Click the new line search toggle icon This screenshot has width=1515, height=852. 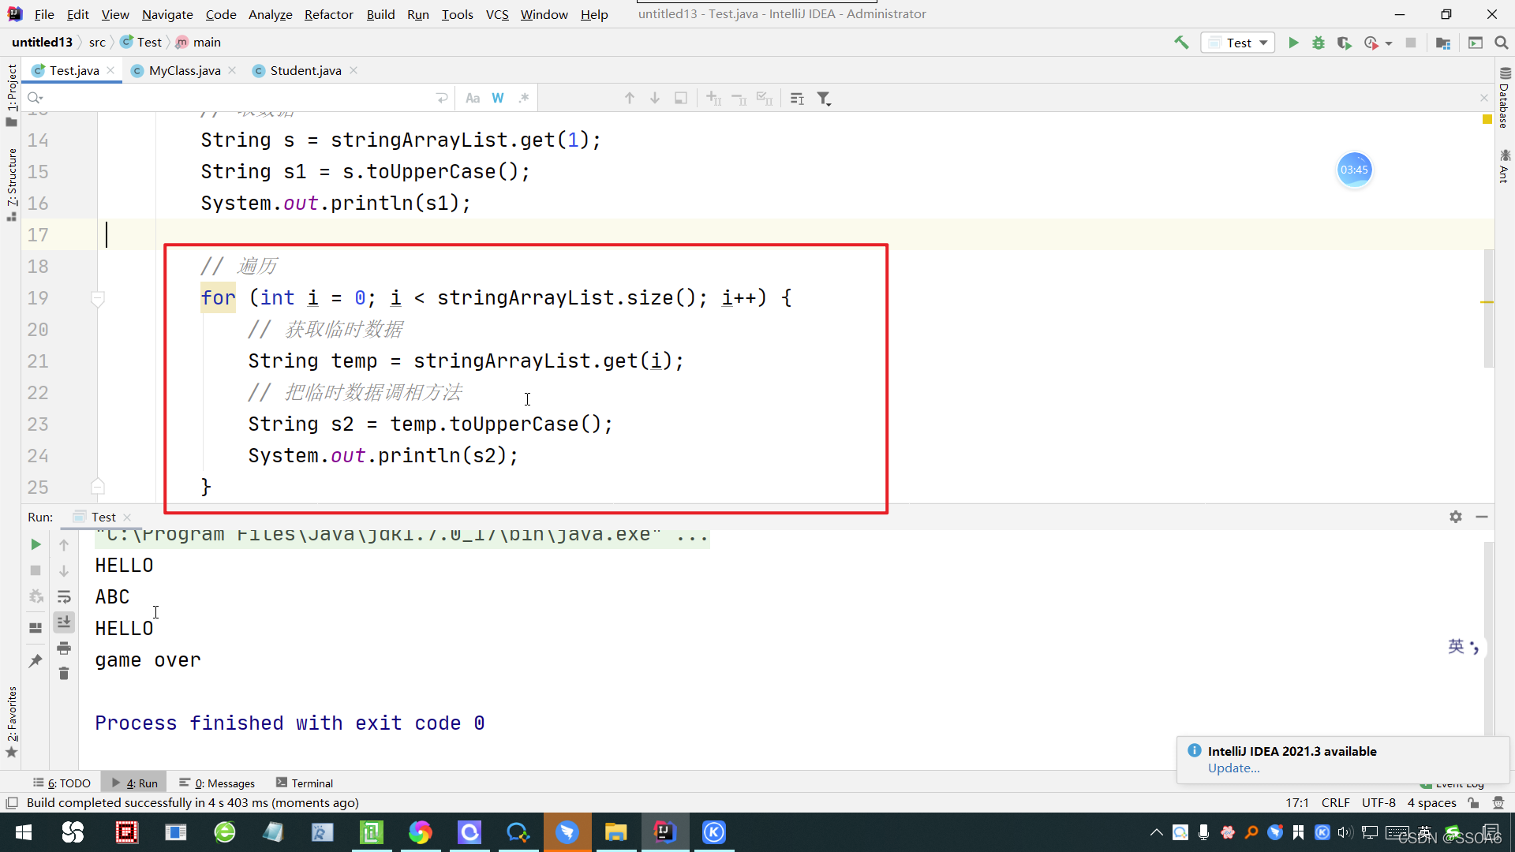click(442, 99)
